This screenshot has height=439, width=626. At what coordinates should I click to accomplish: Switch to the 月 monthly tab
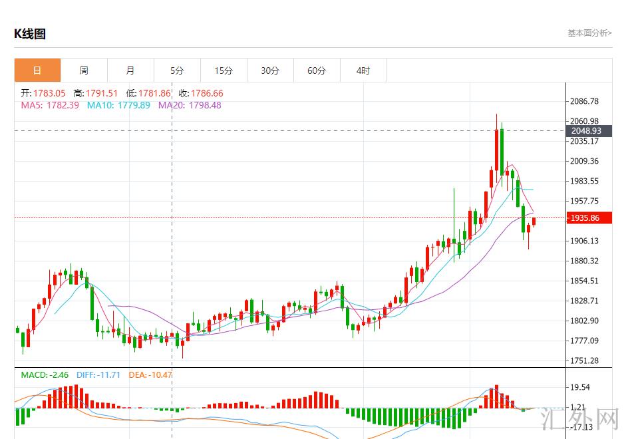pyautogui.click(x=130, y=71)
